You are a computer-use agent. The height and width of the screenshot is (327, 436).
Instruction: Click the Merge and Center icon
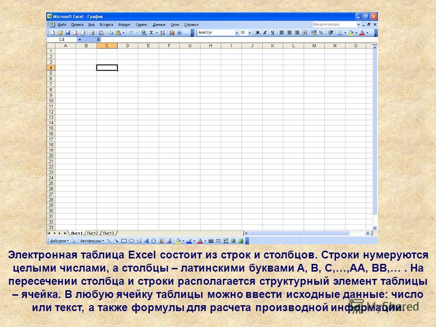304,33
